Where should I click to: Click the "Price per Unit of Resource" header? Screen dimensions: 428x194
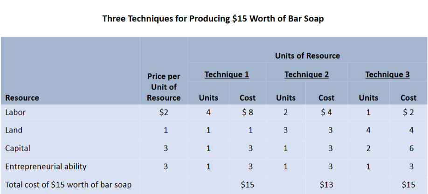164,87
